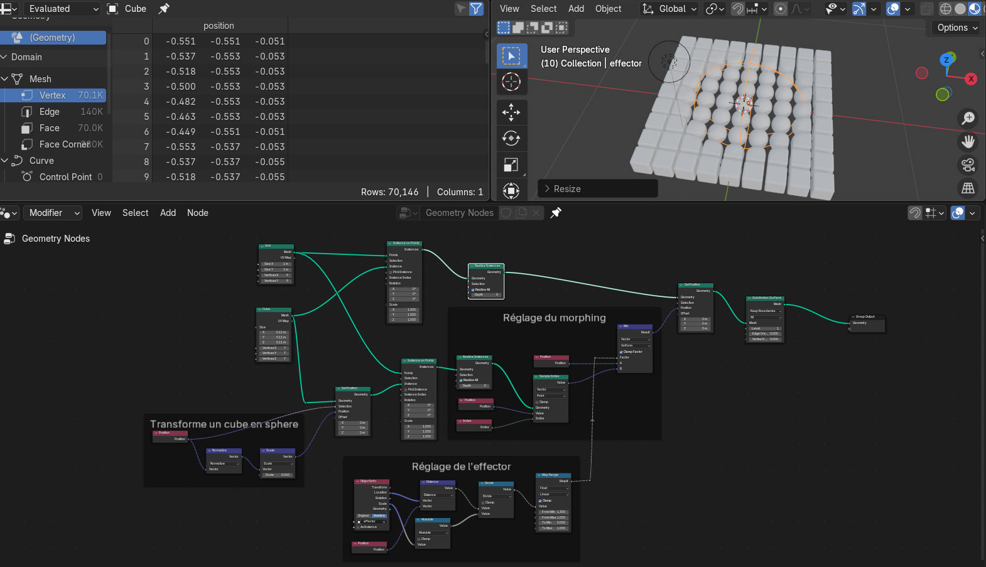The width and height of the screenshot is (986, 567).
Task: Click the Options button in viewport
Action: click(x=956, y=28)
